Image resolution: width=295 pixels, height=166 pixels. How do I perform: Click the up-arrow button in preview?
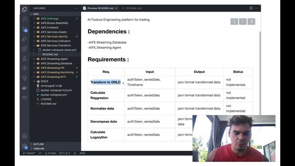251,22
